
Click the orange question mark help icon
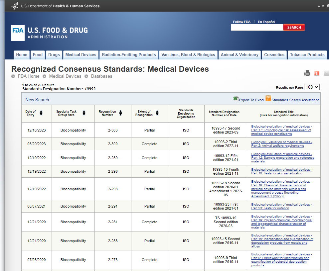[268, 98]
